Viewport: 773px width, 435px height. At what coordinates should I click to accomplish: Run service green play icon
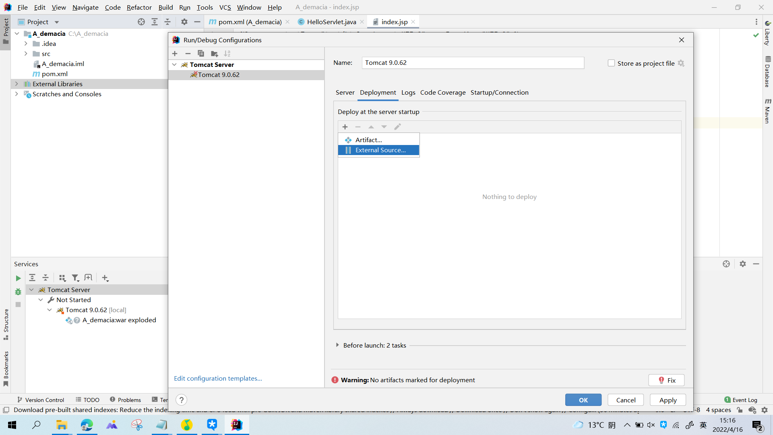click(18, 278)
